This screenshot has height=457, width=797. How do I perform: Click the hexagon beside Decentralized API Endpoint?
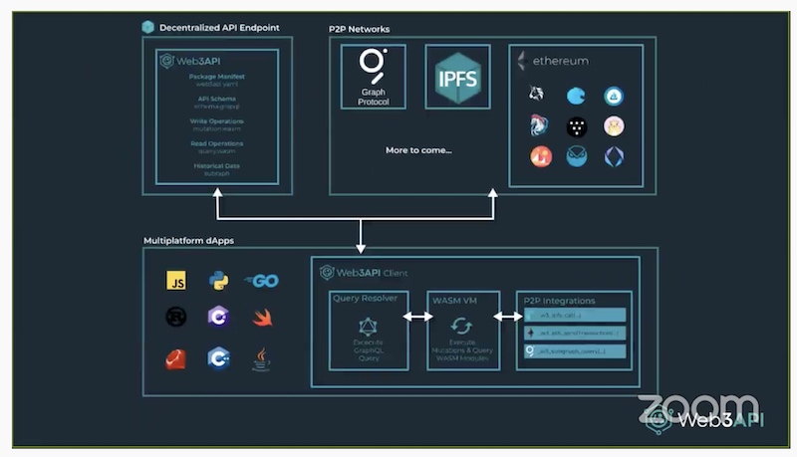tap(147, 27)
